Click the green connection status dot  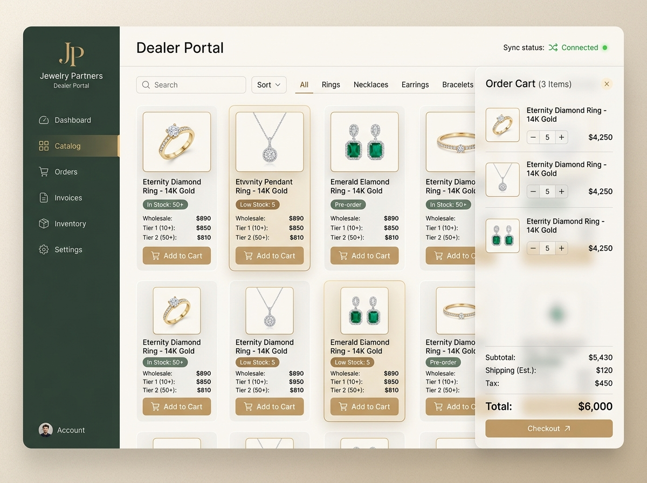tap(605, 47)
